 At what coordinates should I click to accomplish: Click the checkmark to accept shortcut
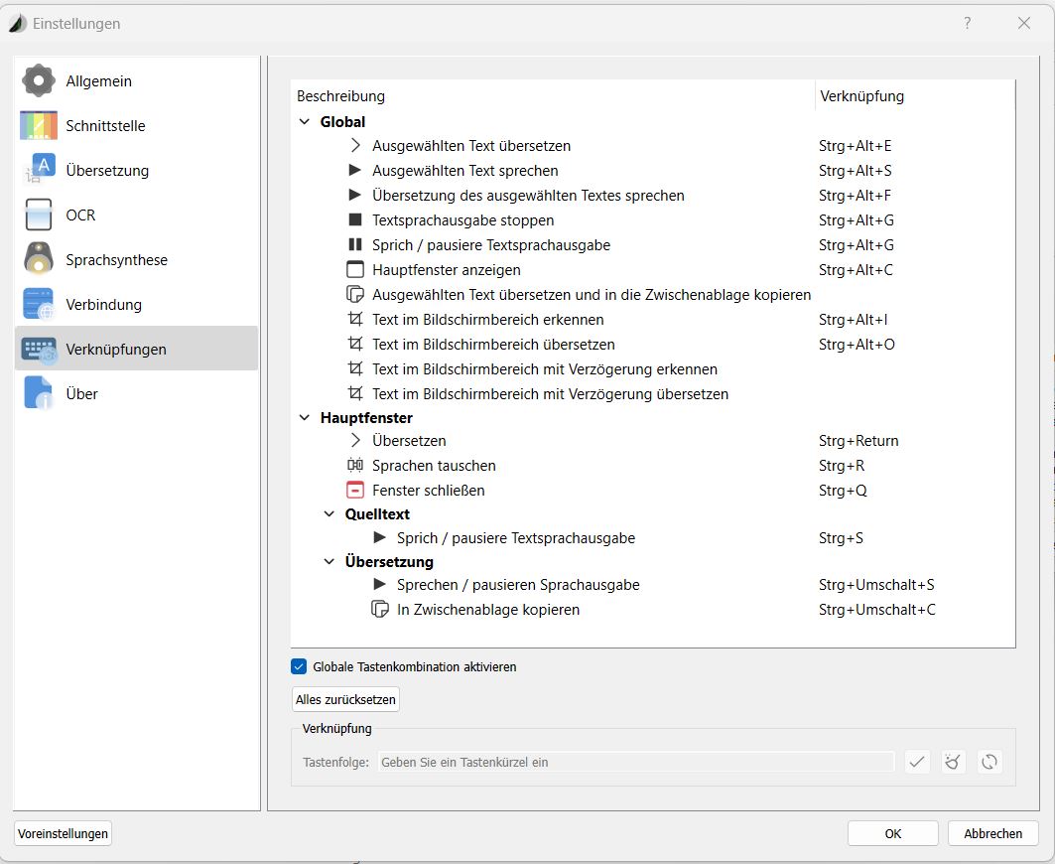coord(917,762)
